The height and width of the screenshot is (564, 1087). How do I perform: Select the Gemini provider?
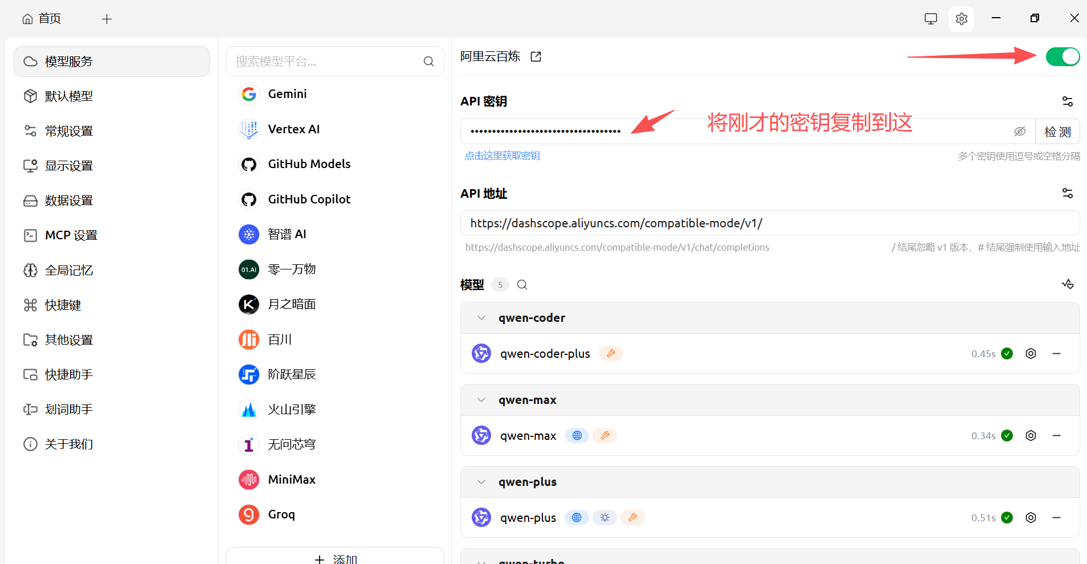tap(335, 94)
